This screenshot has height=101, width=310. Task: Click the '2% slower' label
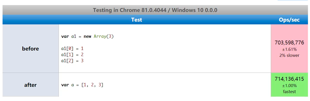pos(289,55)
